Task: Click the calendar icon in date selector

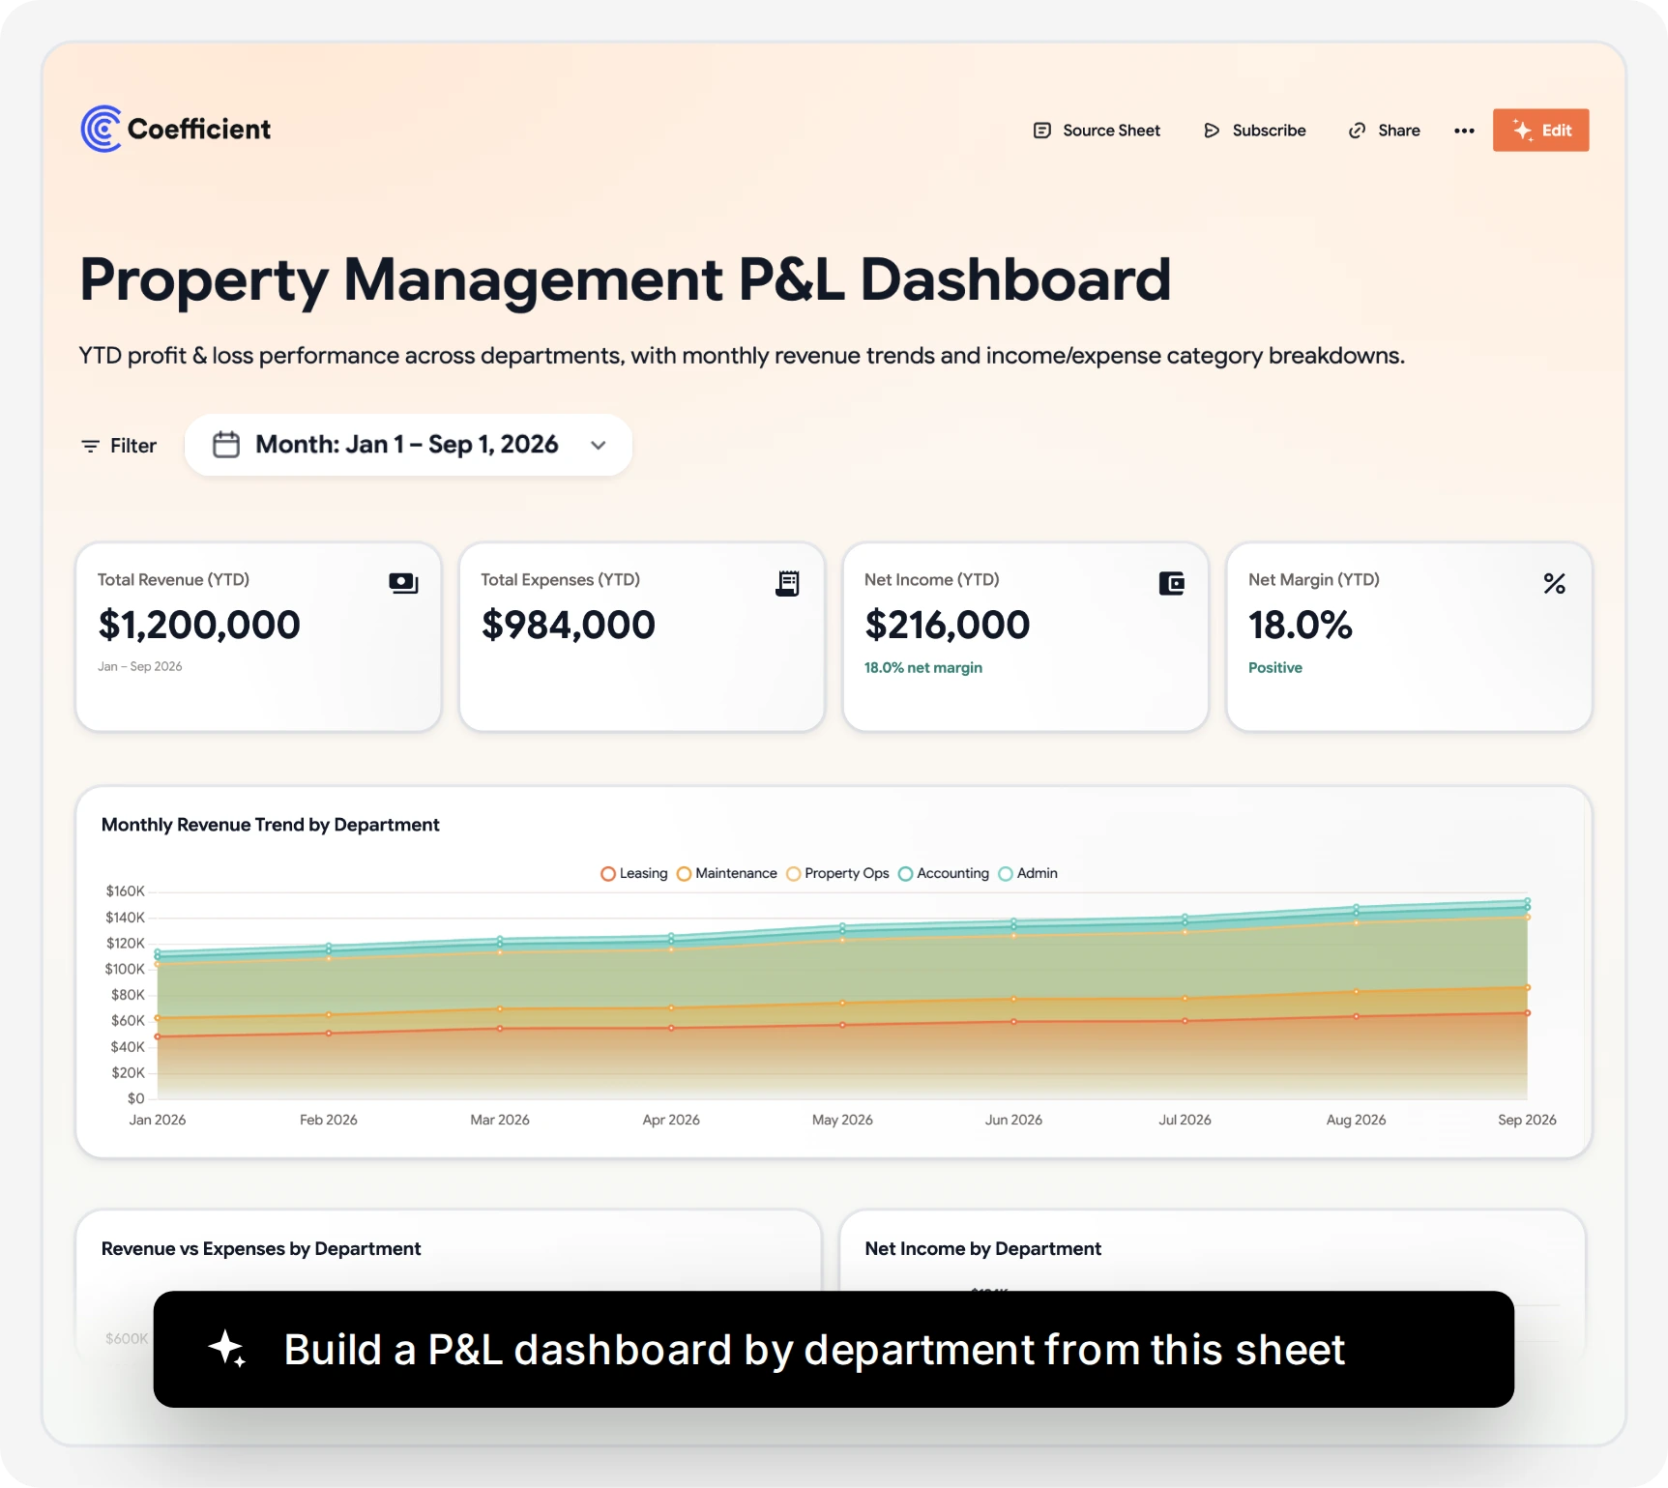Action: [x=226, y=445]
